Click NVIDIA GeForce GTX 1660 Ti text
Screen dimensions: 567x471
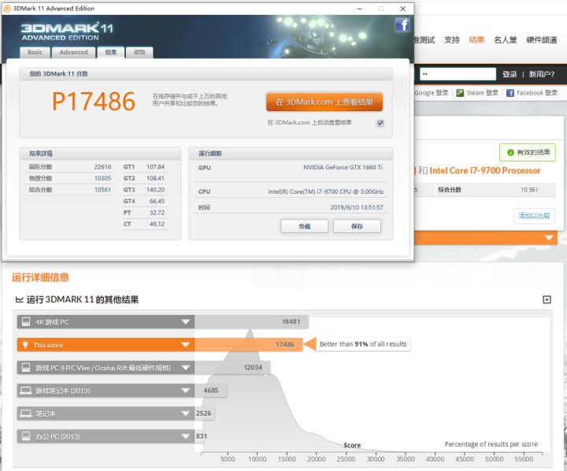343,167
